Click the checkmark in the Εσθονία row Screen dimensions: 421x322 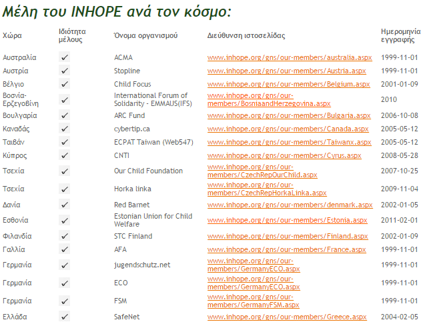(64, 220)
